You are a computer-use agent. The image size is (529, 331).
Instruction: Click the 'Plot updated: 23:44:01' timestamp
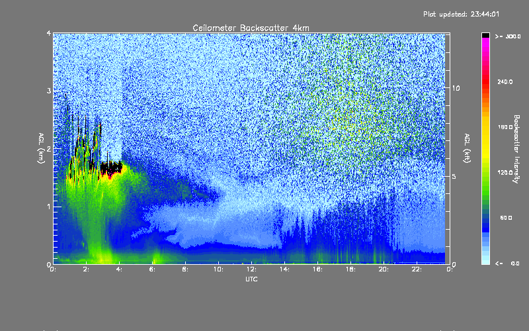click(461, 14)
